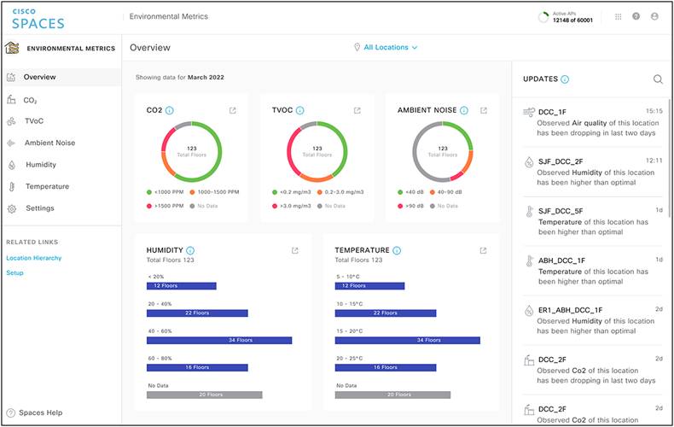Open CO2 card in external view
This screenshot has height=427, width=674.
(233, 111)
